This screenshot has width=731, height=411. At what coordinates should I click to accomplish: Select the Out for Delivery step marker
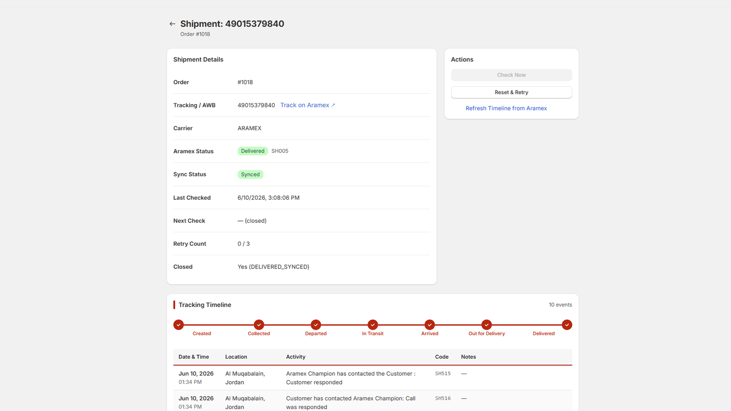click(x=487, y=325)
